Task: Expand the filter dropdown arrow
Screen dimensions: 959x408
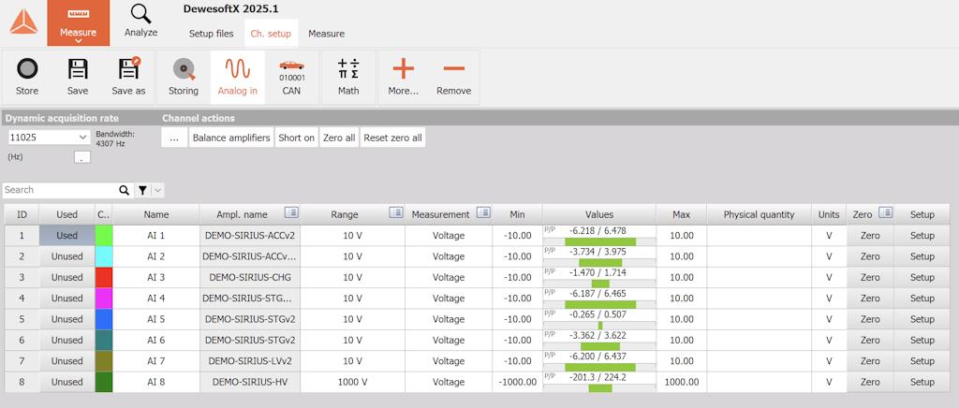Action: tap(157, 191)
